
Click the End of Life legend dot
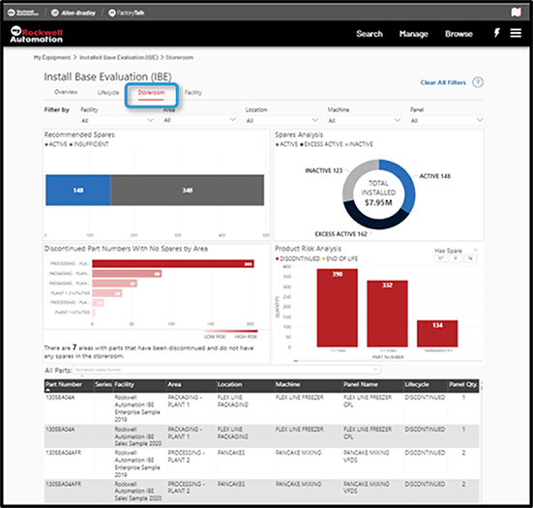(324, 258)
